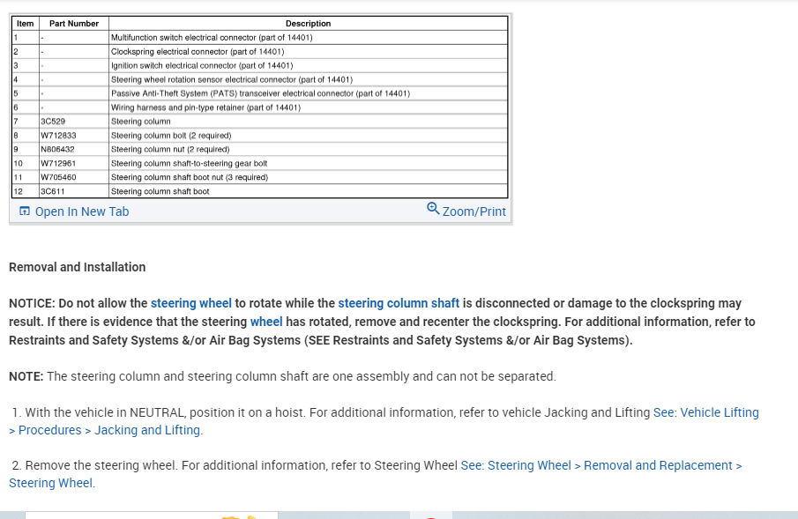Viewport: 798px width, 519px height.
Task: Follow the 'steering wheel' link in the notice
Action: (x=190, y=303)
